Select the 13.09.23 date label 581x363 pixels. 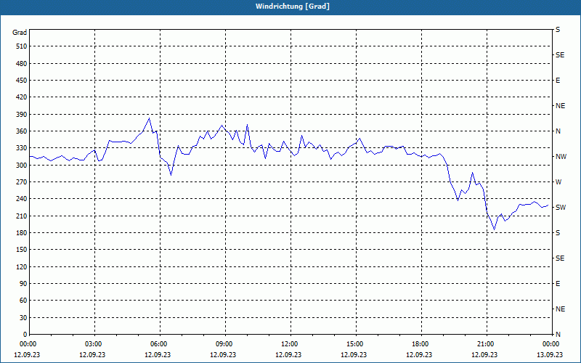(x=550, y=354)
